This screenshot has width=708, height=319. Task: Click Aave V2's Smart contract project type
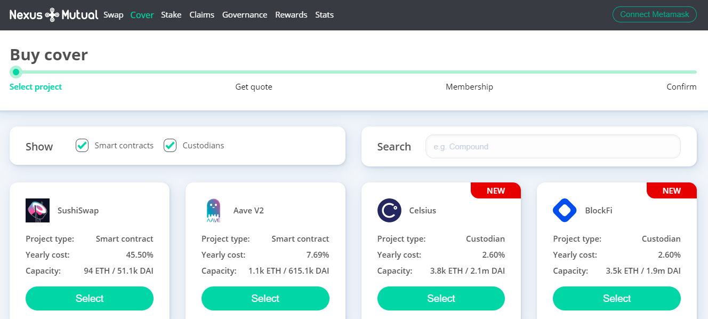point(301,239)
